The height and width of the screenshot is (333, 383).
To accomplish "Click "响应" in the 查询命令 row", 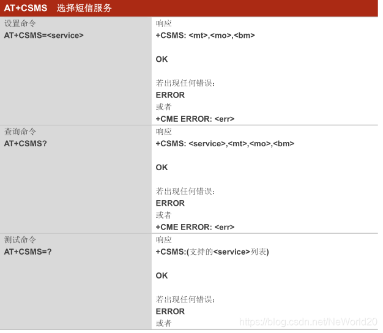I will click(163, 132).
